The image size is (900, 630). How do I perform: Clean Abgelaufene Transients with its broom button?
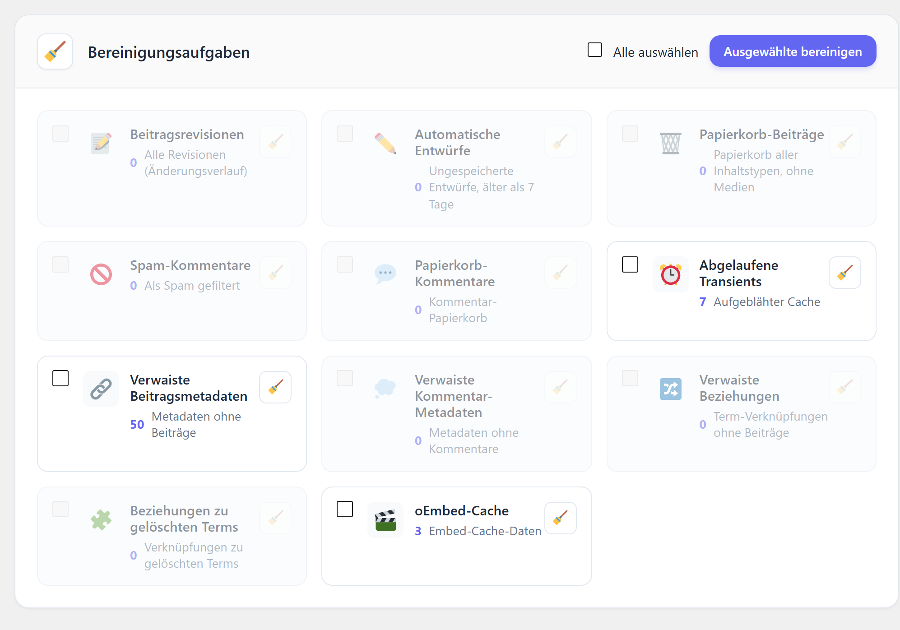[844, 273]
